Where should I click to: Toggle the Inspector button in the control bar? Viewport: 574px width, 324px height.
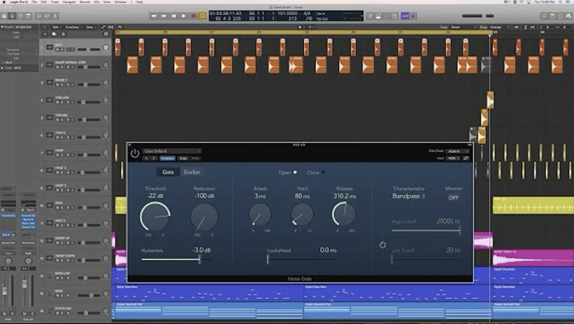click(12, 16)
